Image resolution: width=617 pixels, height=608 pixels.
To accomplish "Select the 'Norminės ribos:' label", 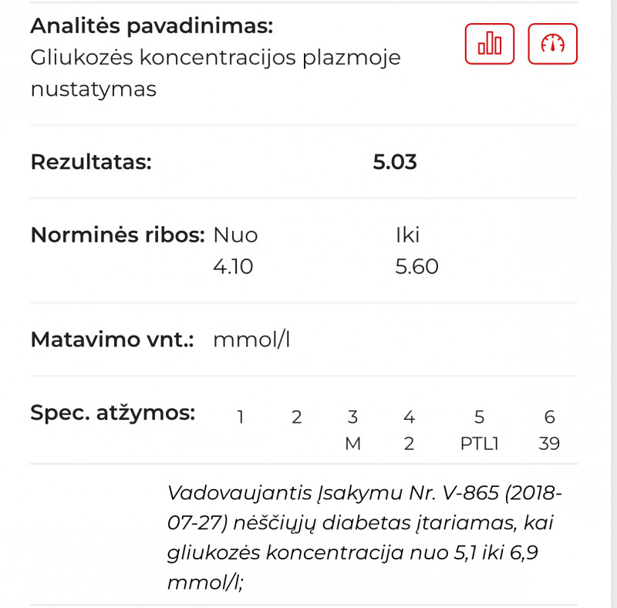I will [117, 235].
